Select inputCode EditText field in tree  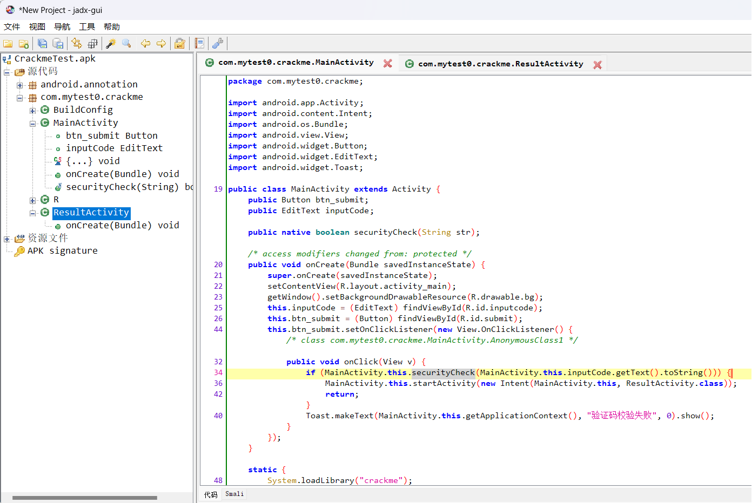tap(114, 148)
